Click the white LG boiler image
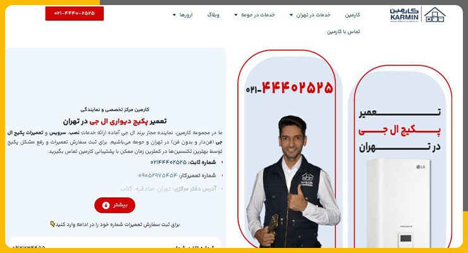 pos(398,203)
